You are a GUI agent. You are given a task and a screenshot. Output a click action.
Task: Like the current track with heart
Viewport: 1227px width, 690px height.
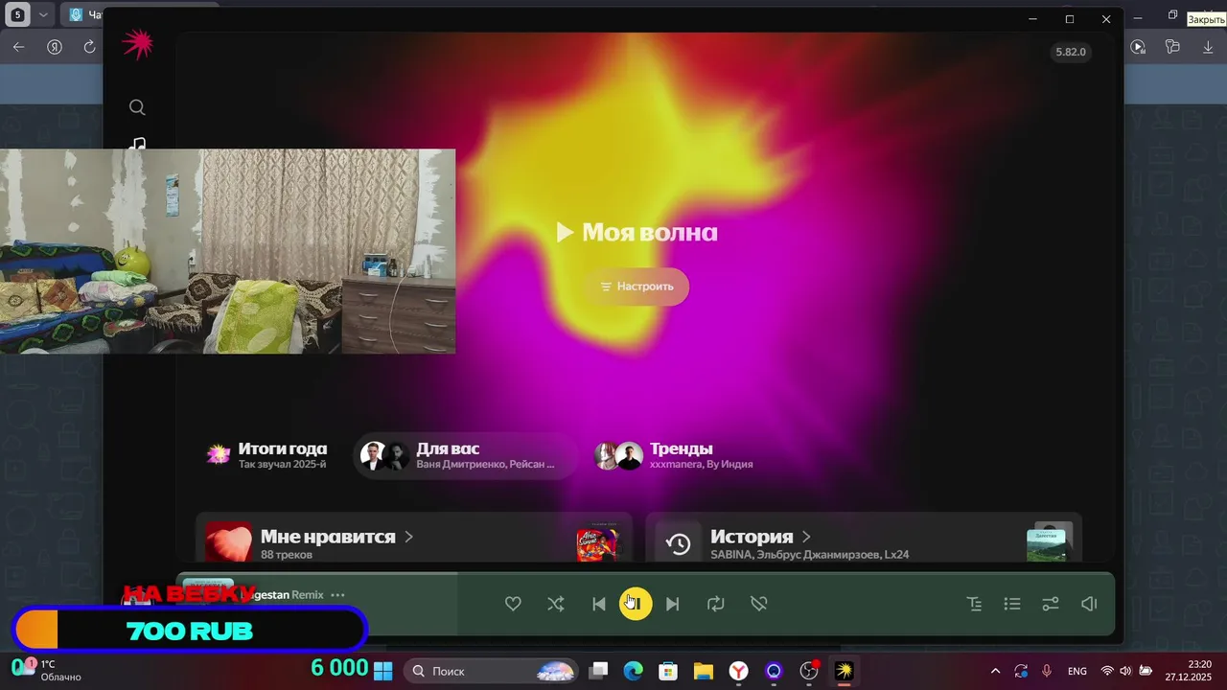click(513, 604)
